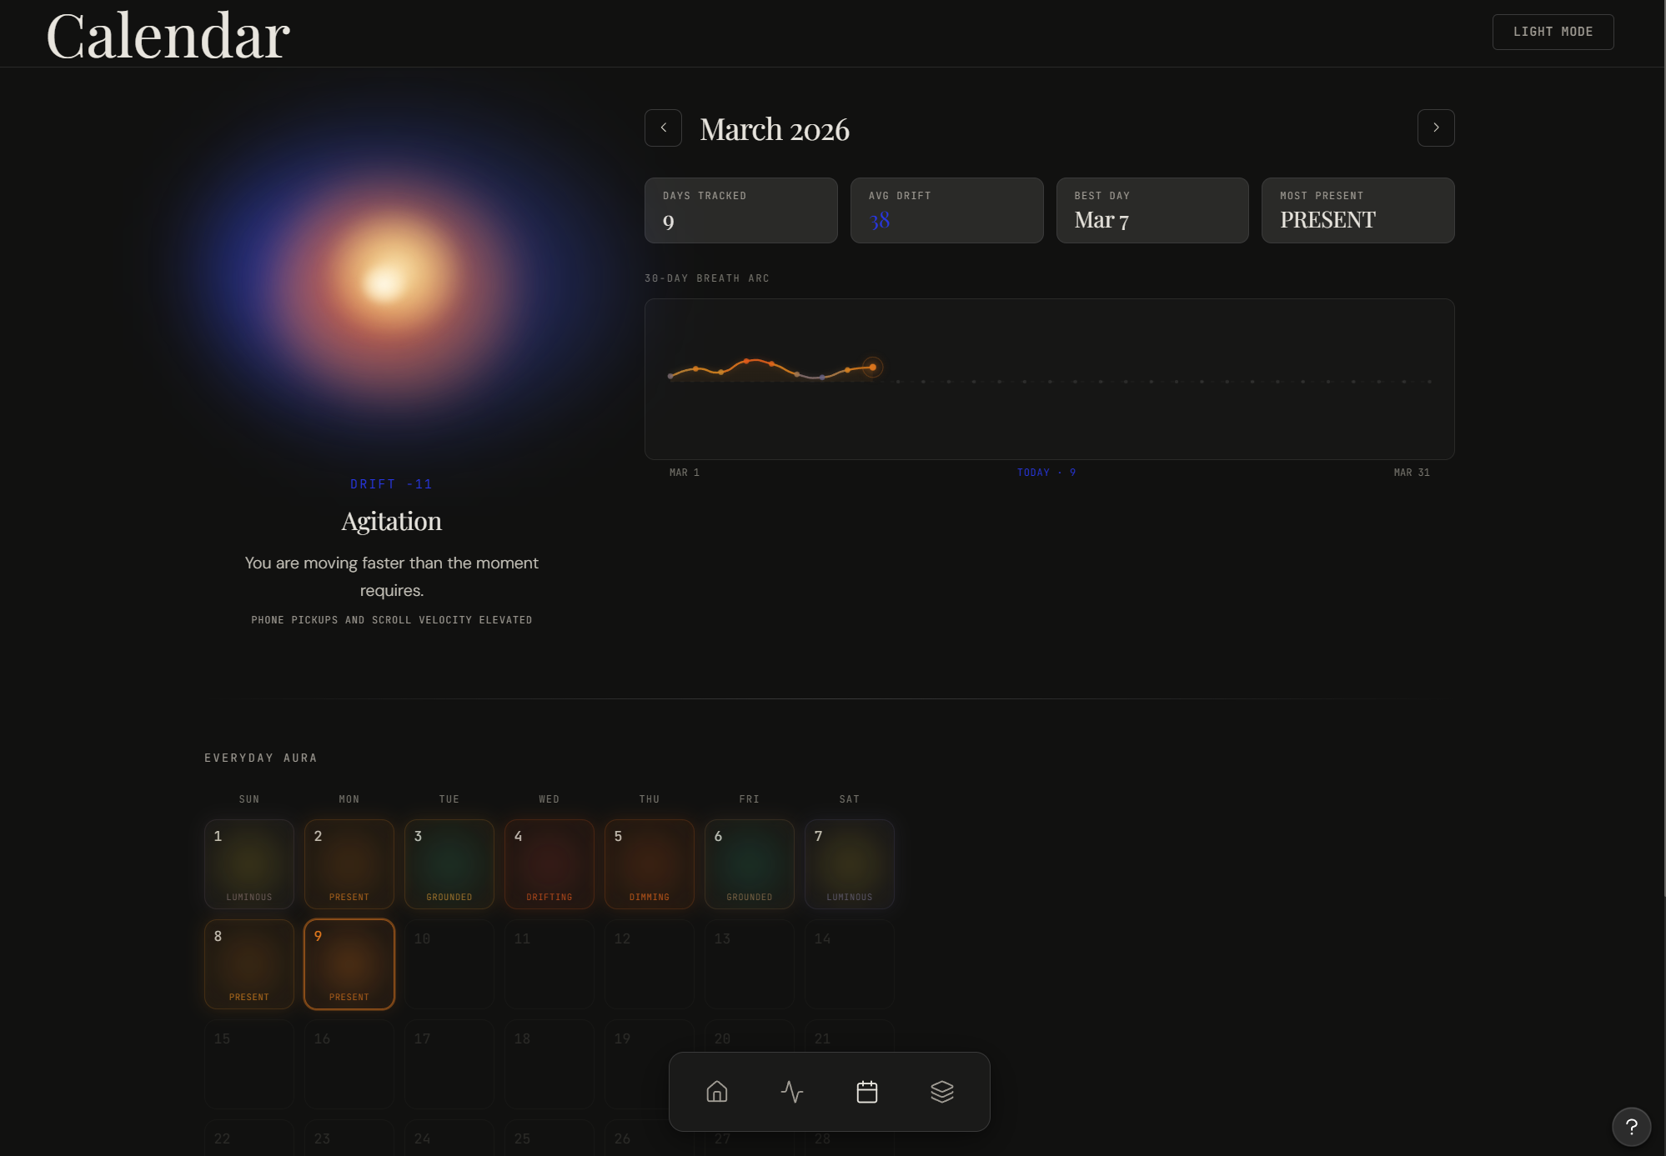Open the home icon in bottom navigation
Screen dimensions: 1666x1156
[x=717, y=1092]
